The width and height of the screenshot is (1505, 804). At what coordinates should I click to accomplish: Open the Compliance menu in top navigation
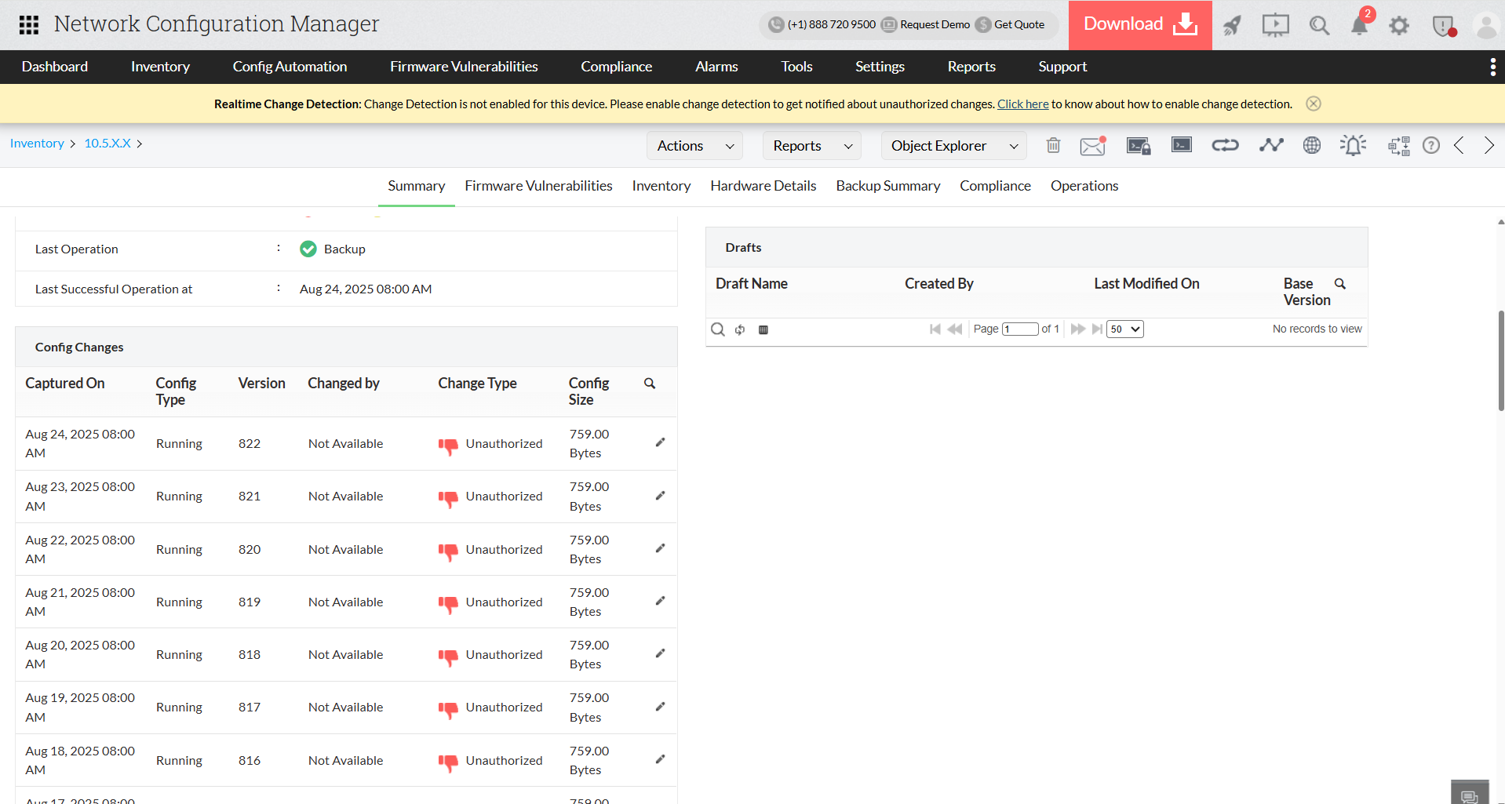coord(616,67)
